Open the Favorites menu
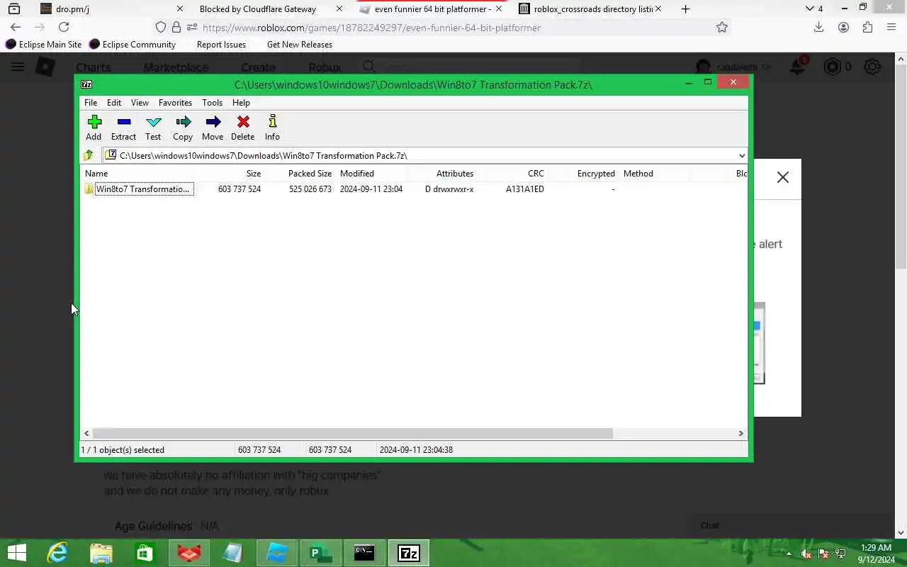 tap(175, 102)
